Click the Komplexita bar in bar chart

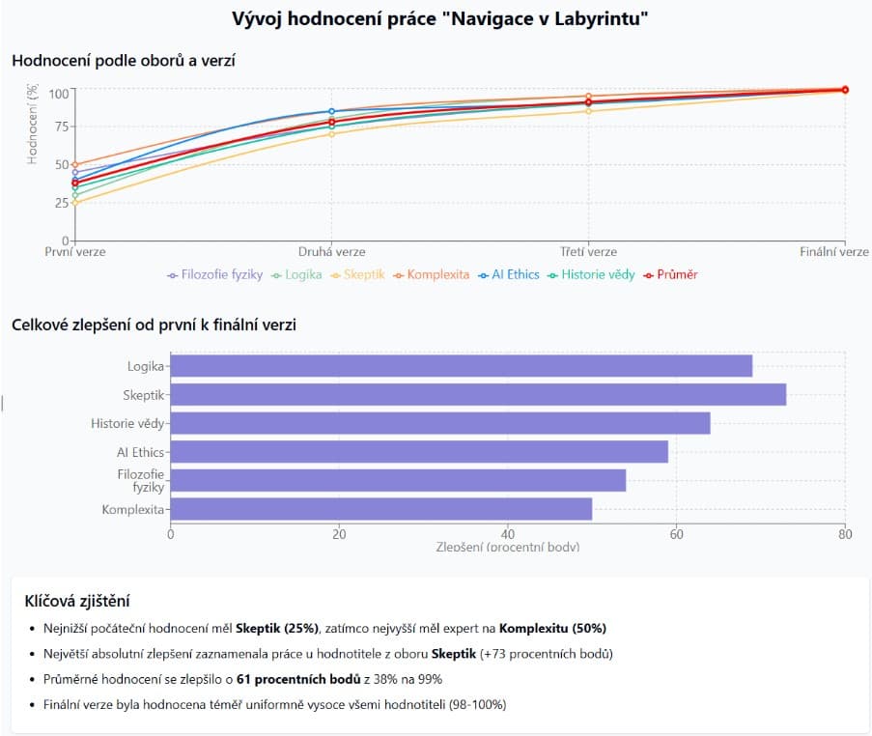click(x=381, y=509)
